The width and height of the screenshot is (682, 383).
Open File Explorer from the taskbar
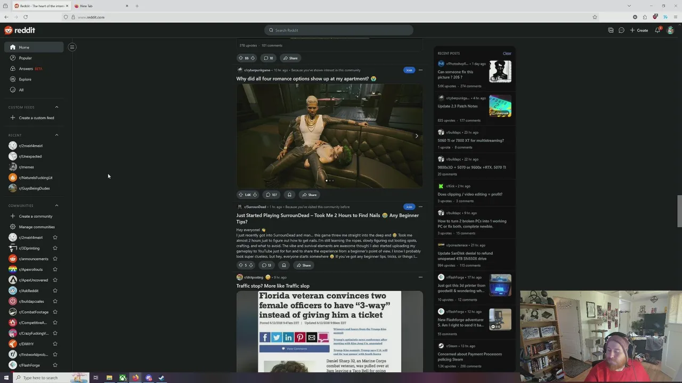(x=109, y=378)
